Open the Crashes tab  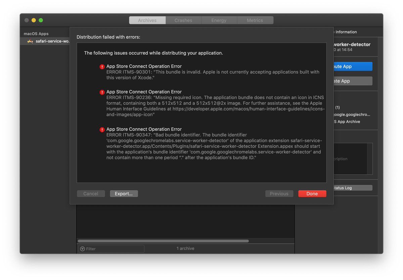point(183,20)
